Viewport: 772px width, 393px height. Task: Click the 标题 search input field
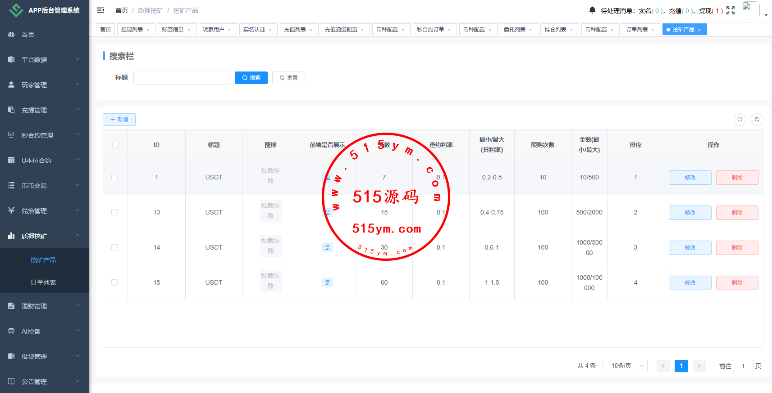(x=182, y=78)
